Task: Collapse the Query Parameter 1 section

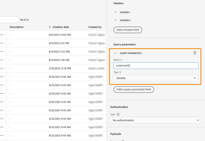Action: (x=115, y=53)
